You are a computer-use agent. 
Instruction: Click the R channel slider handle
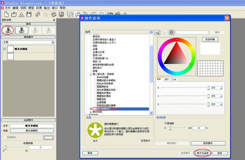208,88
